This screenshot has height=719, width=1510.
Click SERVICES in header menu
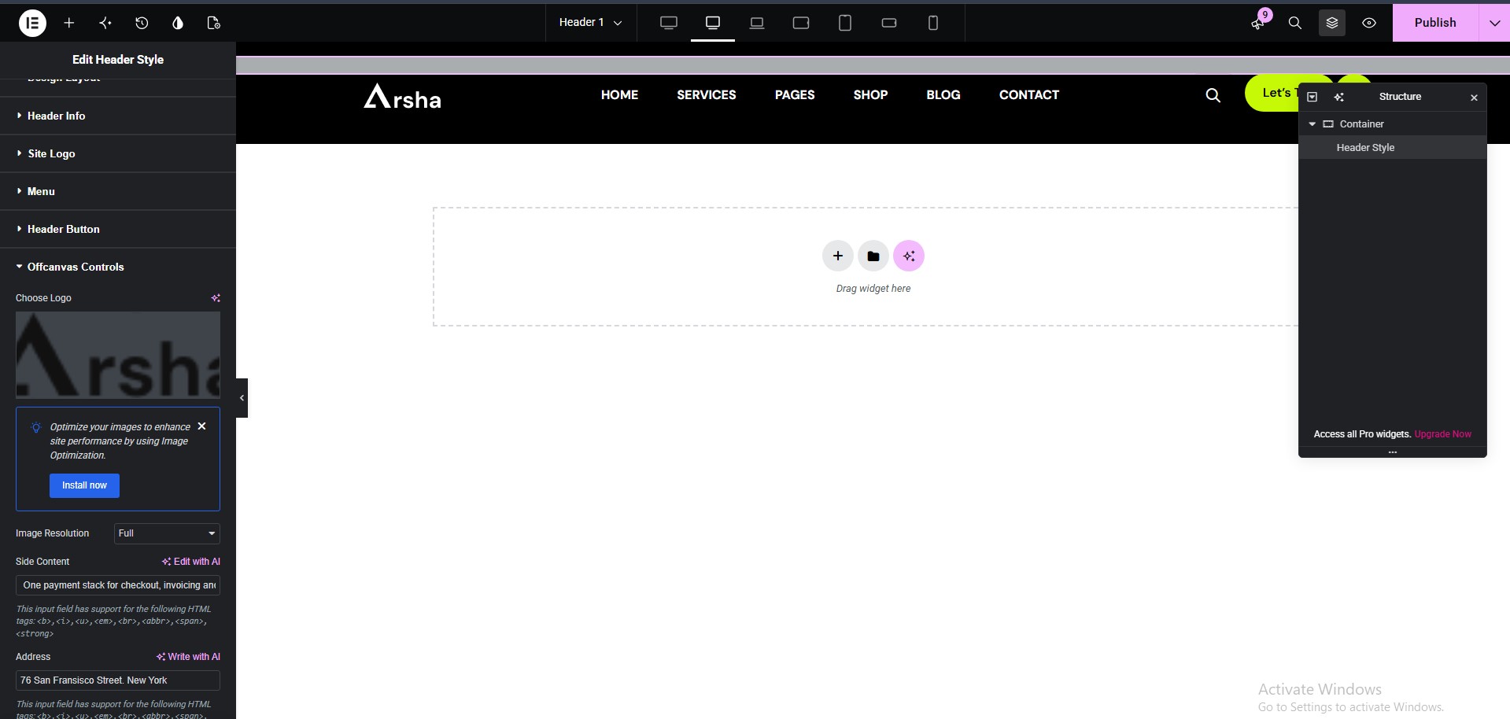pyautogui.click(x=707, y=94)
